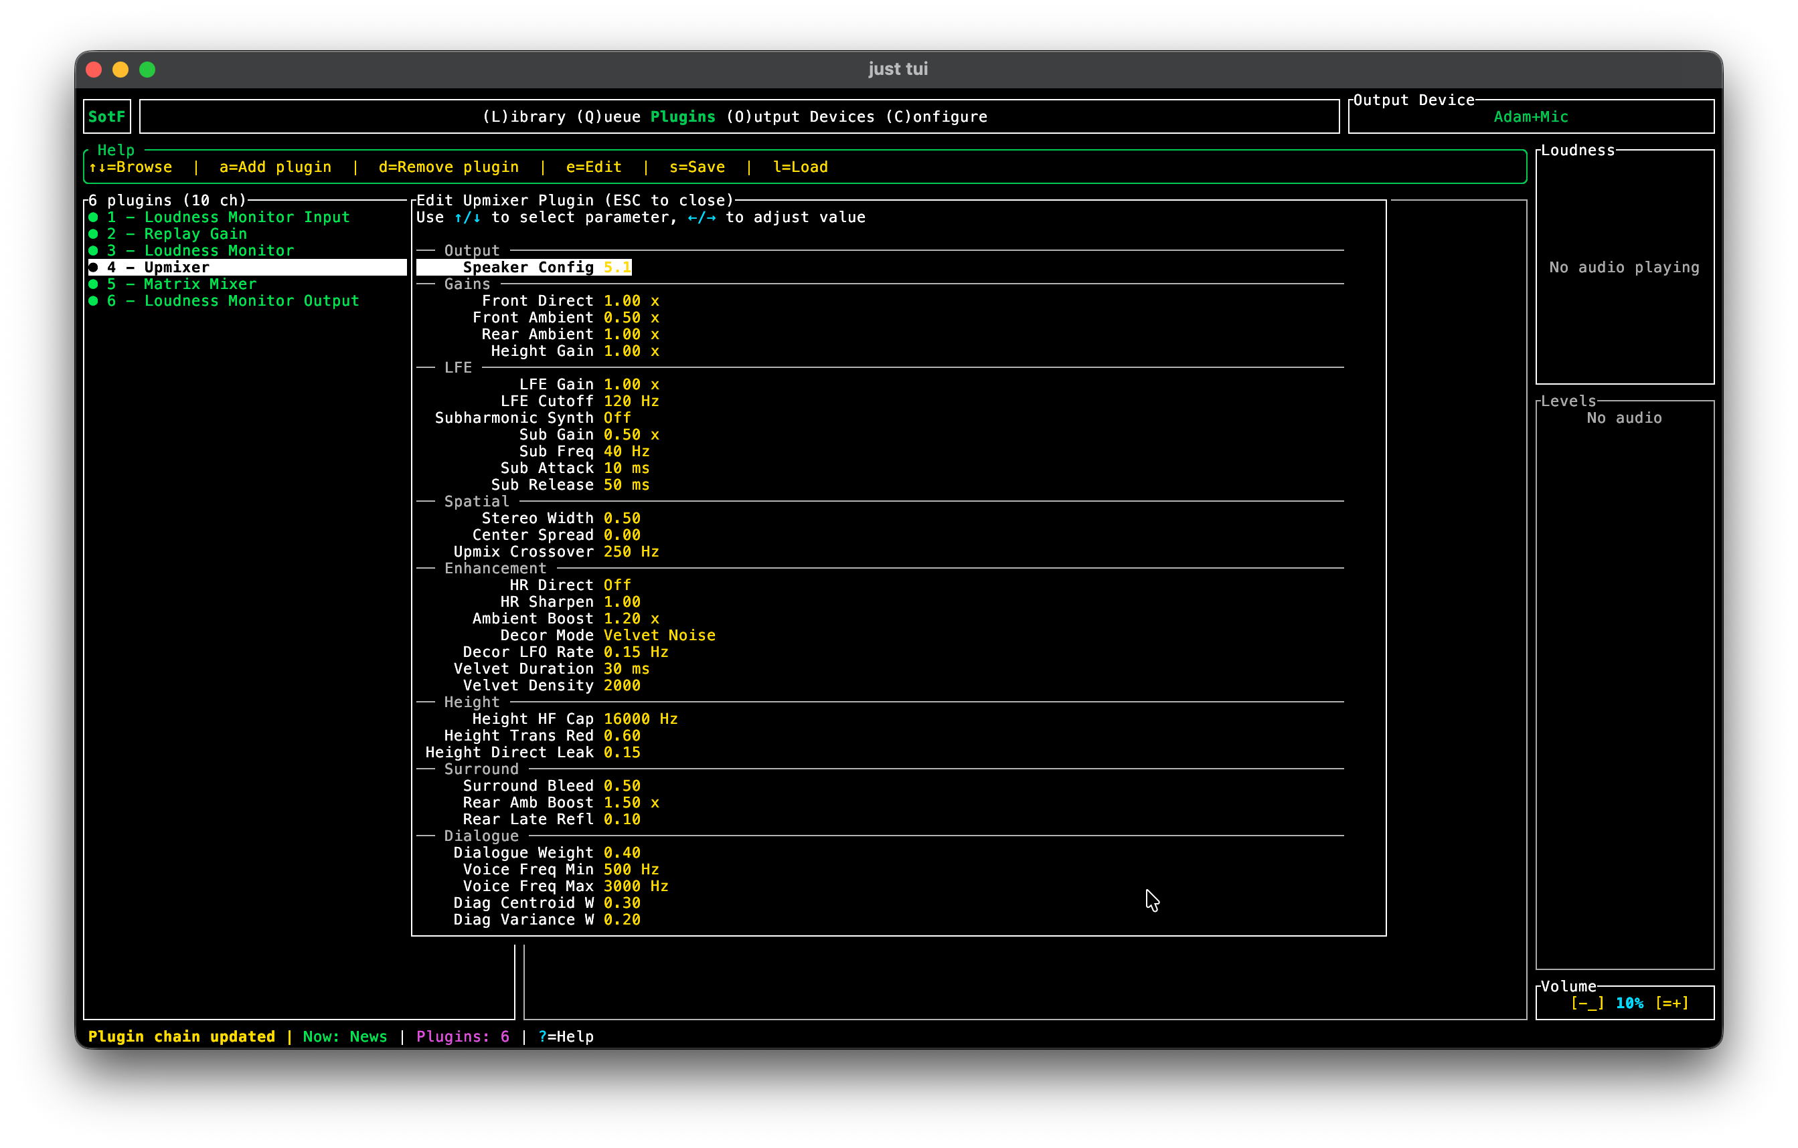
Task: Click the LFE Gain parameter
Action: click(589, 385)
